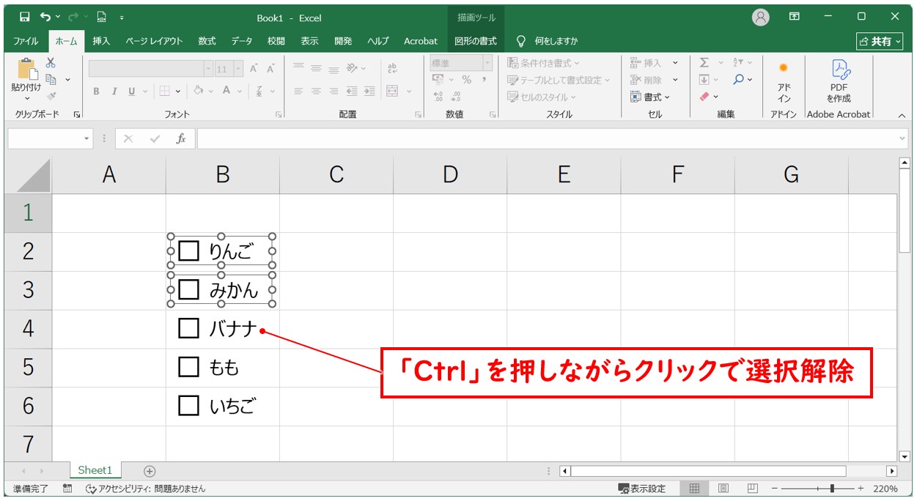Check the もも checkbox
The width and height of the screenshot is (917, 501).
[189, 367]
